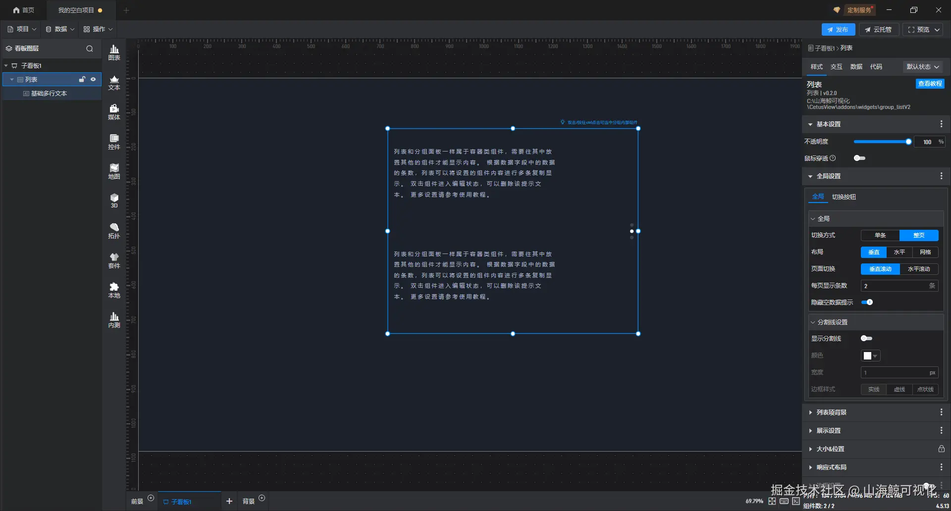
Task: Toggle the 鼠标穿透 switch
Action: [859, 158]
